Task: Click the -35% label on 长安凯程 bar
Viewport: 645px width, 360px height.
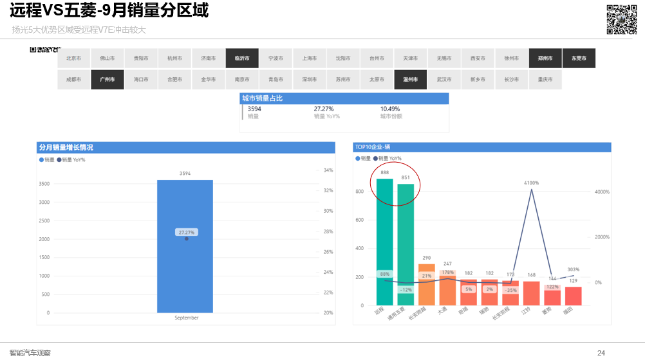Action: 510,290
